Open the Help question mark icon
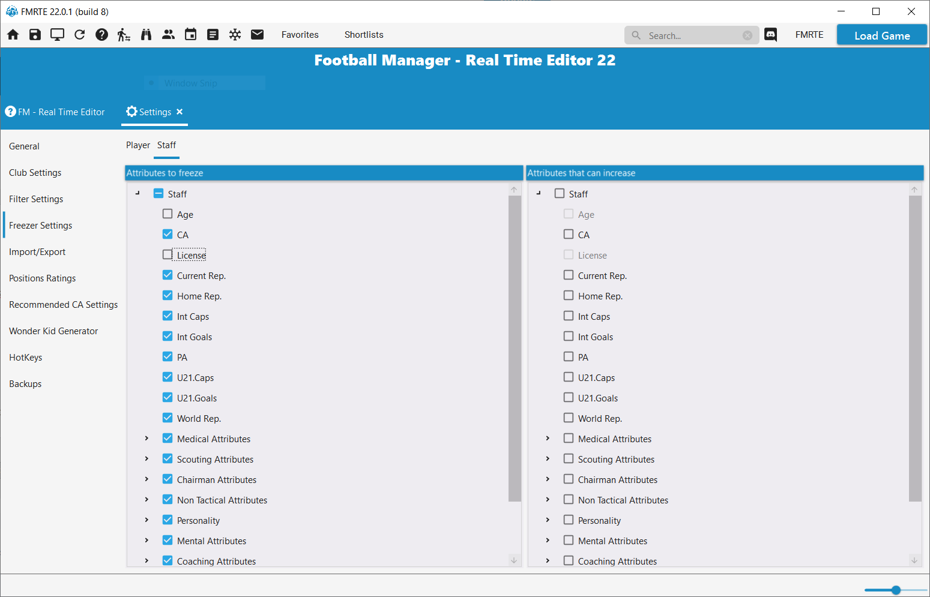The height and width of the screenshot is (597, 930). [x=101, y=35]
